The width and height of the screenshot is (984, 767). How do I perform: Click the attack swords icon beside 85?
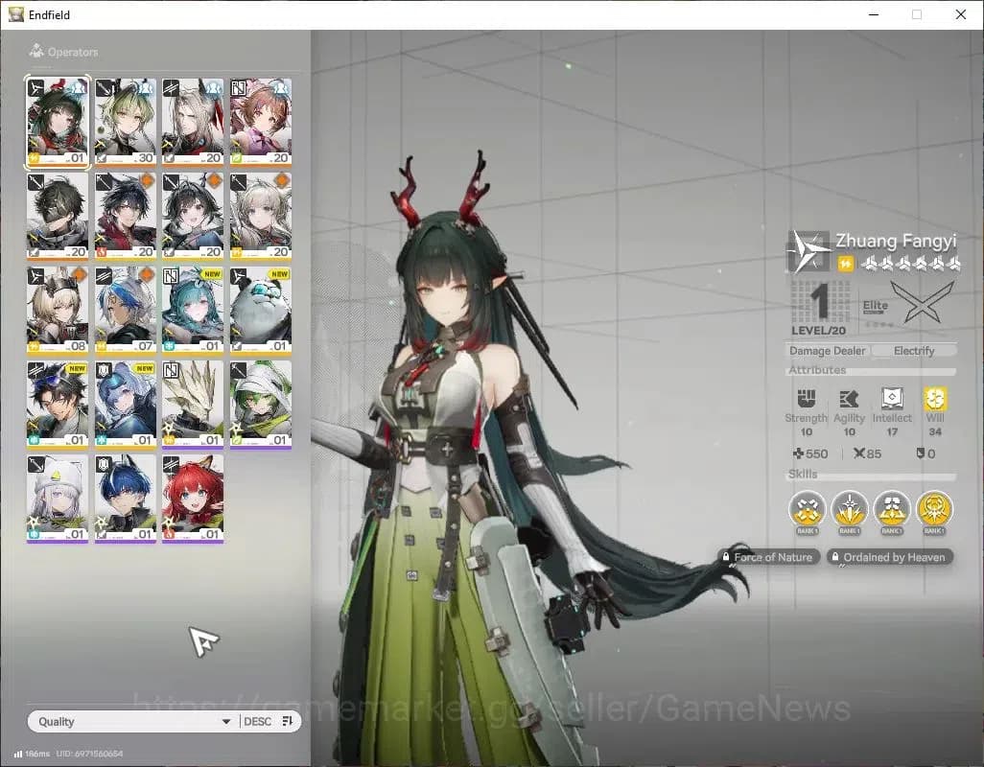pyautogui.click(x=859, y=453)
